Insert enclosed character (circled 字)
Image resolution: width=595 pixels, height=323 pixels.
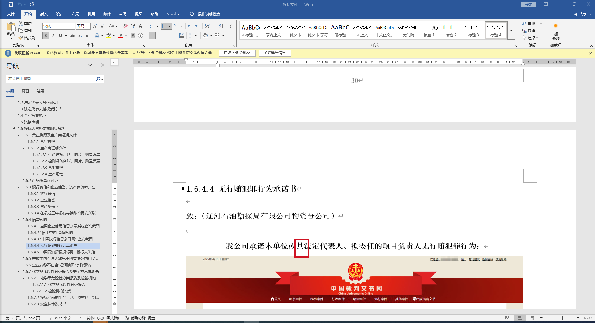click(x=140, y=36)
